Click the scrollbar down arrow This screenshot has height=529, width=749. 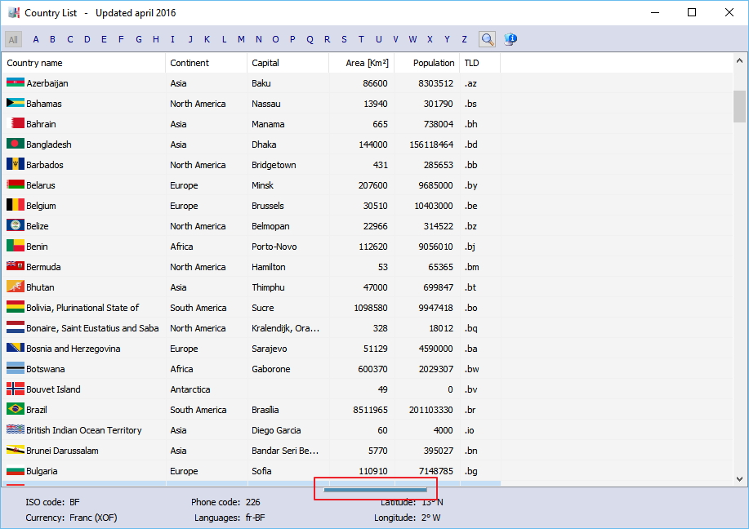click(x=739, y=479)
